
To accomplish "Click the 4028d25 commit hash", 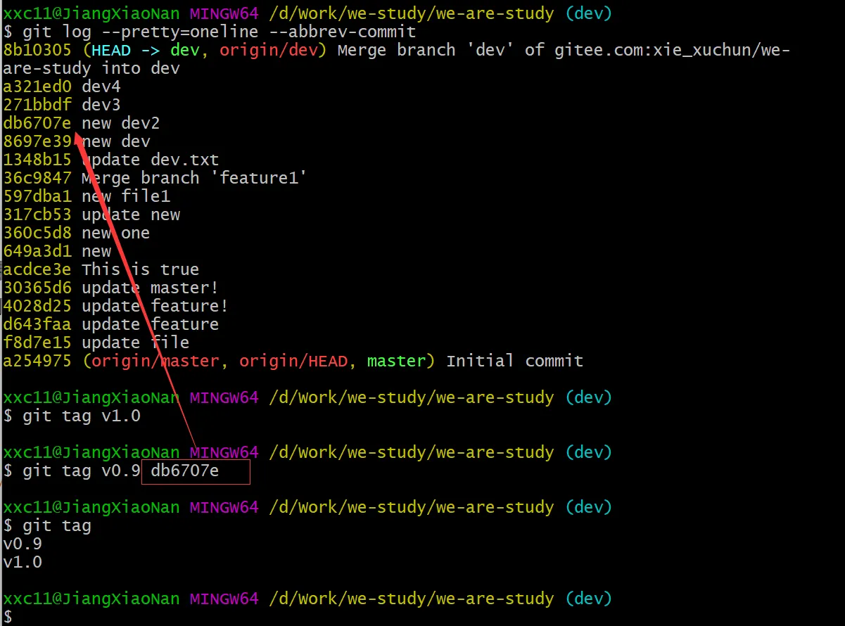I will [x=37, y=306].
